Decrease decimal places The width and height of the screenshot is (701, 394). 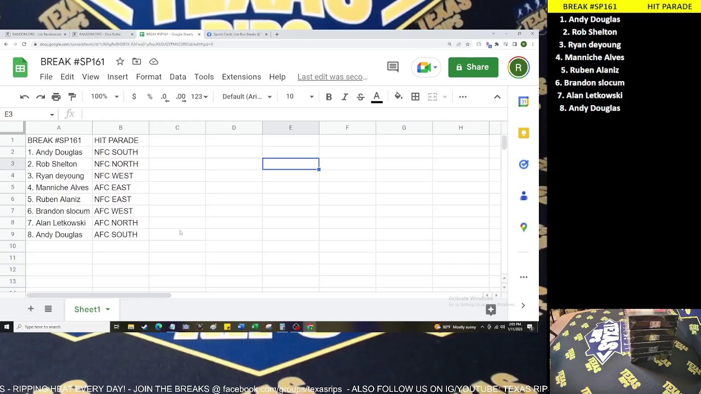[164, 97]
